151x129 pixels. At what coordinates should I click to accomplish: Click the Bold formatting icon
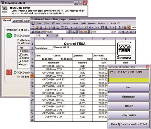tap(123, 32)
